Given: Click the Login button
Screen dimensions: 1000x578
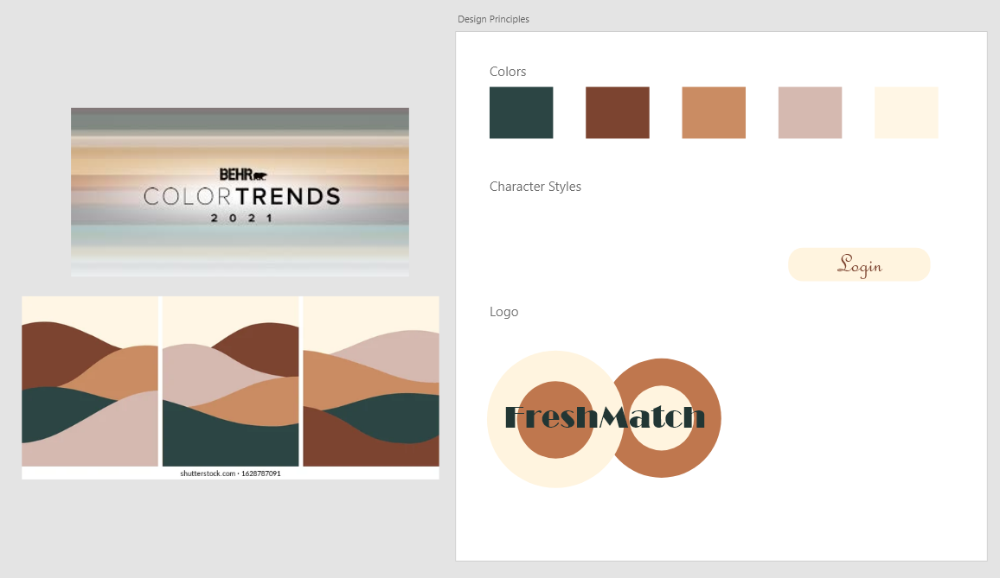Looking at the screenshot, I should tap(859, 264).
